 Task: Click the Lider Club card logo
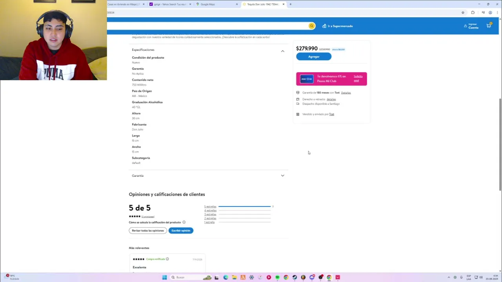tap(307, 79)
